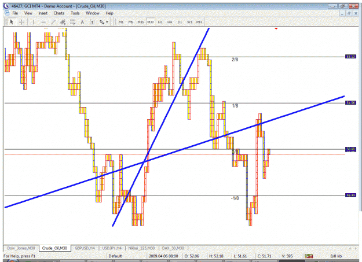Select the cursor arrow tool
This screenshot has height=262, width=362.
click(x=12, y=22)
